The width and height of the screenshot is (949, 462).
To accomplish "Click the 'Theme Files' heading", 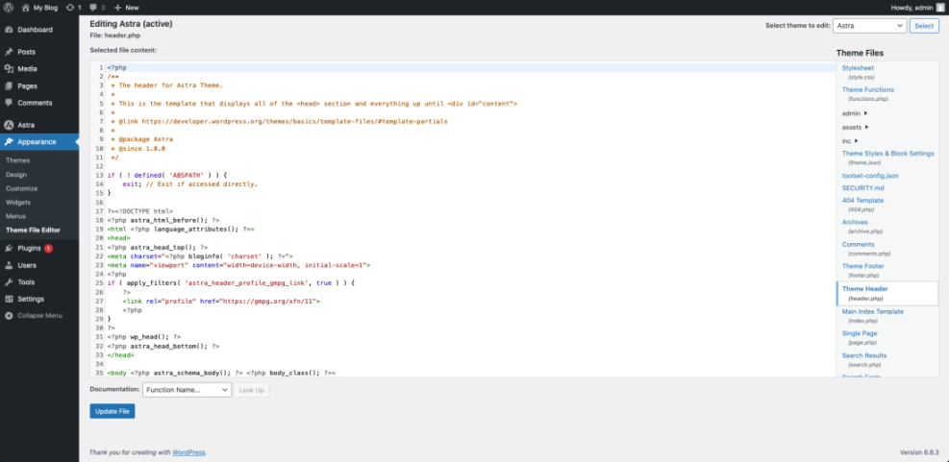I will pos(860,53).
